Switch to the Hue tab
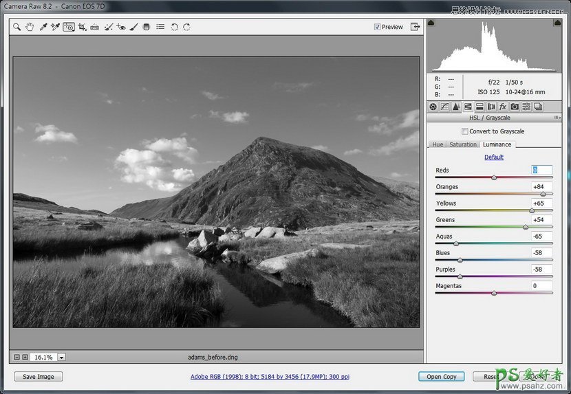571x394 pixels. [x=437, y=144]
